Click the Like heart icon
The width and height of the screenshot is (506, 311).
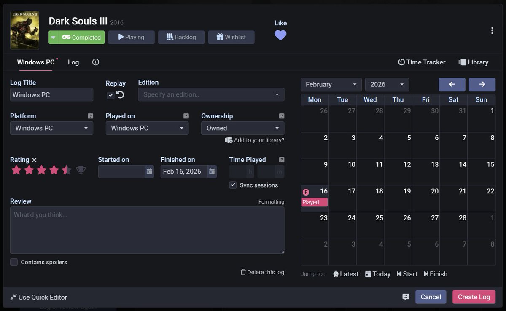tap(280, 35)
